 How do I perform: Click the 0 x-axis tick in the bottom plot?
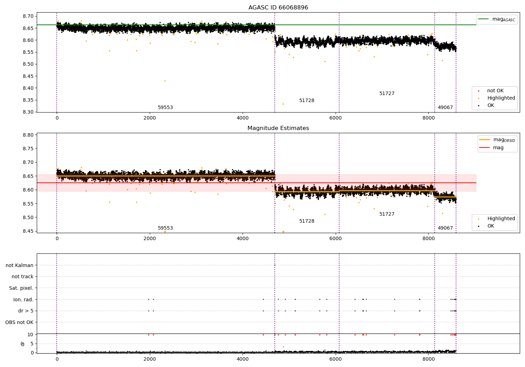click(57, 359)
